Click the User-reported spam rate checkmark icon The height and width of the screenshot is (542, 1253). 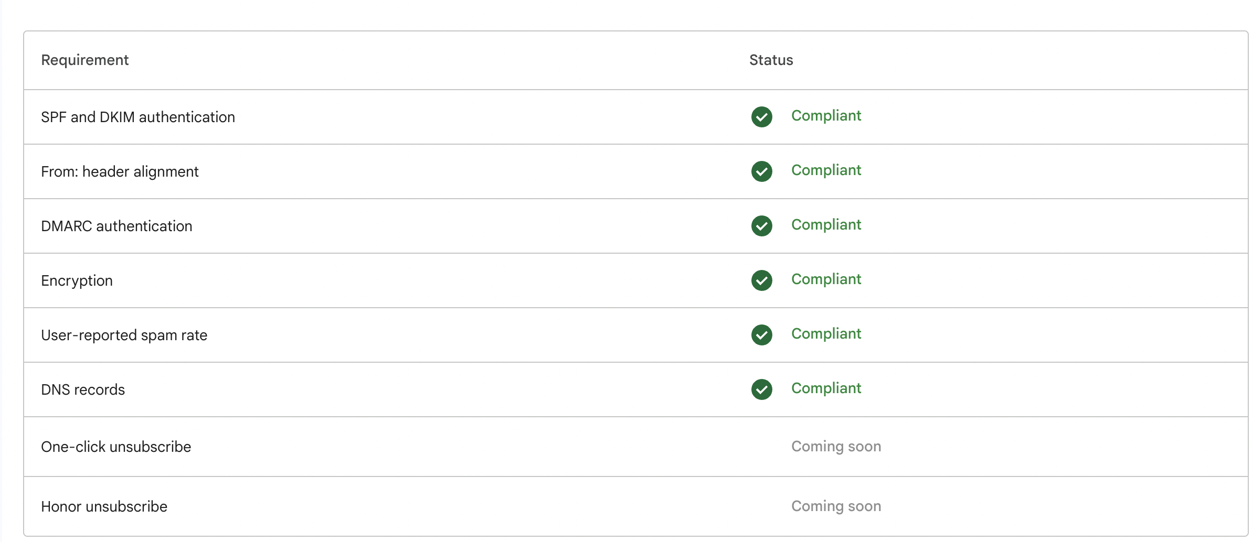coord(761,335)
